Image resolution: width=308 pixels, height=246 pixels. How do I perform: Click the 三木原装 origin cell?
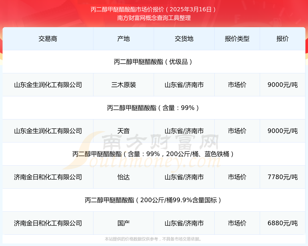[x=123, y=85]
